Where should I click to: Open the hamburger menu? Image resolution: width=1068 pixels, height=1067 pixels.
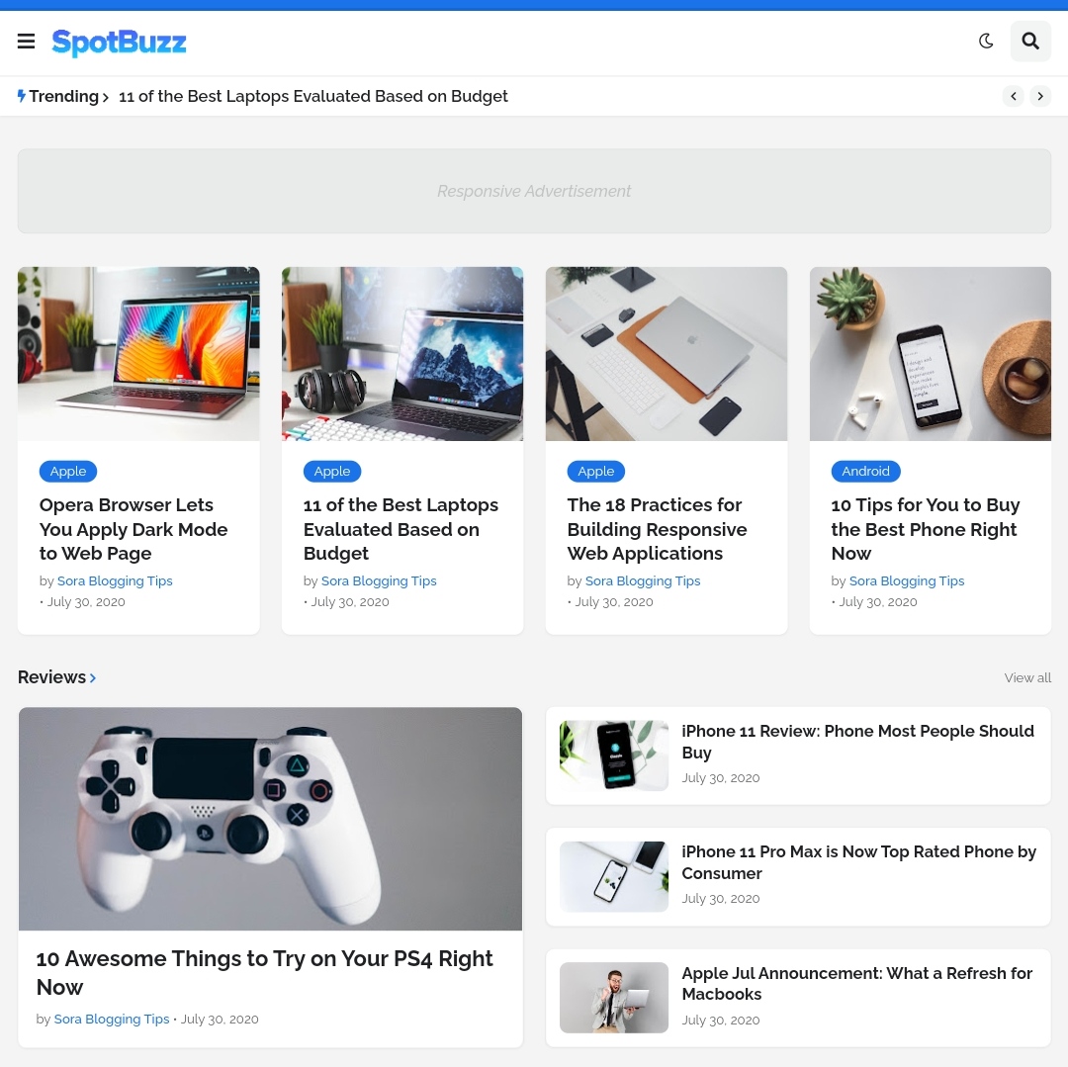[x=26, y=42]
